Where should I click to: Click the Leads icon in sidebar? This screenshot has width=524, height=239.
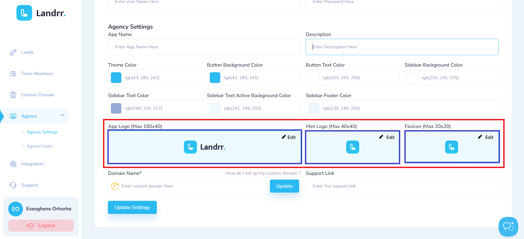point(13,52)
